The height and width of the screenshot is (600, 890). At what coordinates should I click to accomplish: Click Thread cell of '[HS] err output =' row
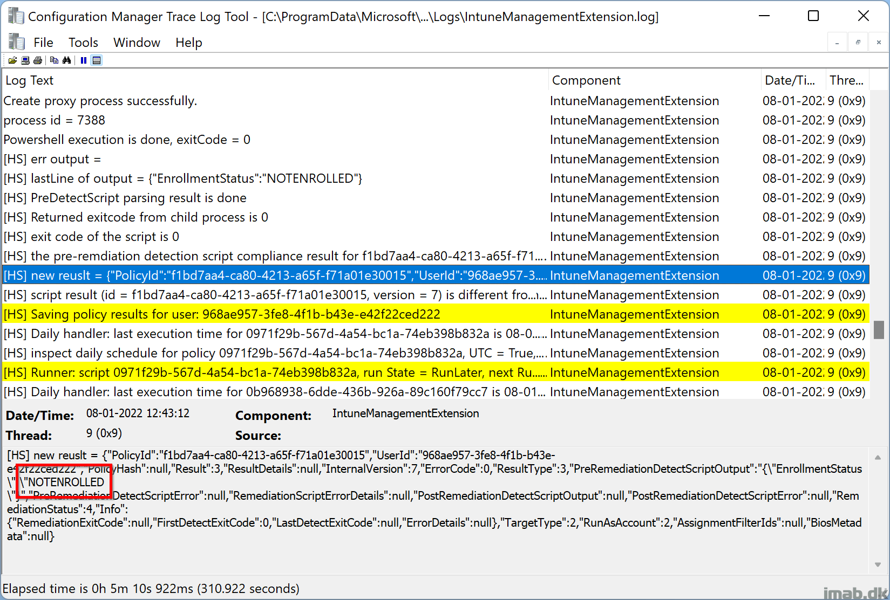(846, 159)
